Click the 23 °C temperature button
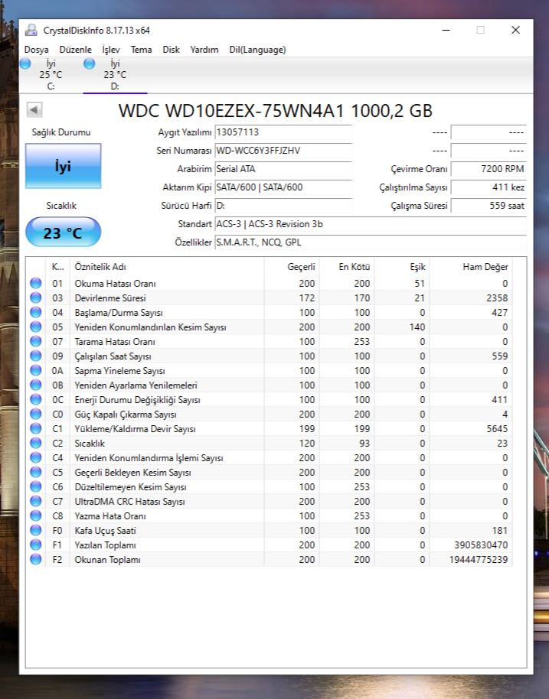This screenshot has width=549, height=699. tap(63, 232)
